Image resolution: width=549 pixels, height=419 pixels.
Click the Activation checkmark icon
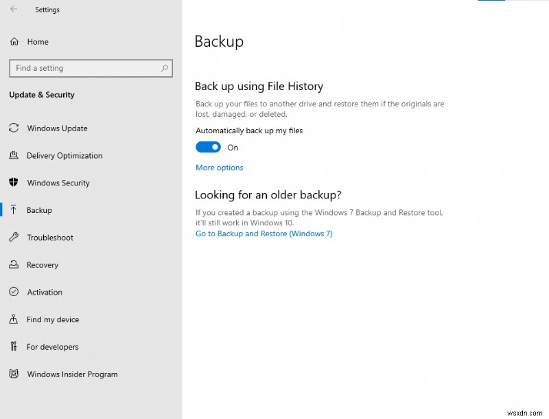pyautogui.click(x=13, y=292)
